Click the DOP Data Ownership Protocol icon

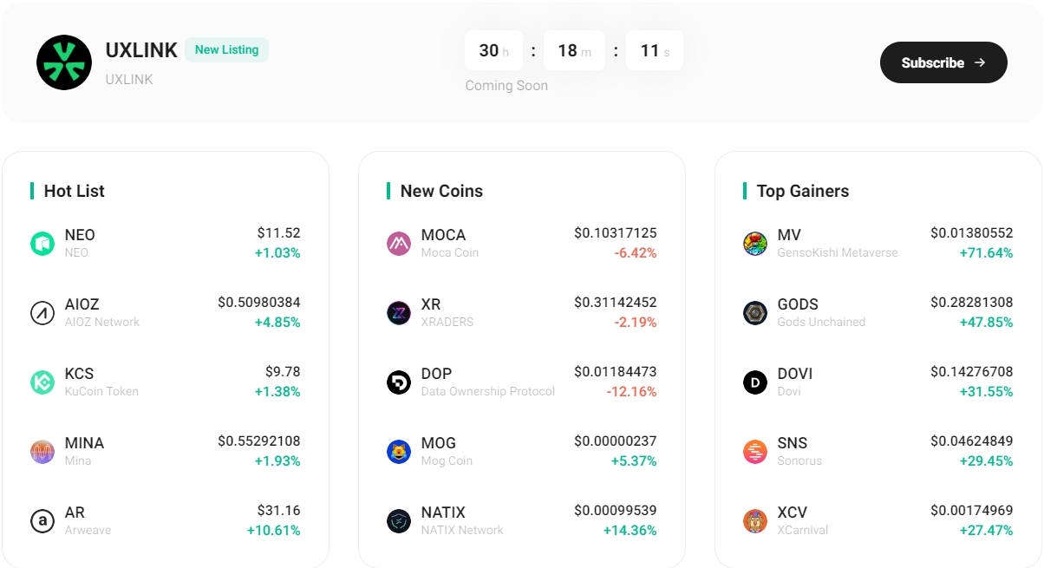pos(399,382)
